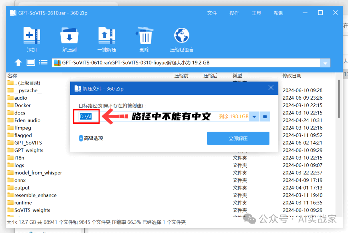This screenshot has height=233, width=348.
Task: Click the 解压到 (Extract to) toolbar icon
Action: 69,35
